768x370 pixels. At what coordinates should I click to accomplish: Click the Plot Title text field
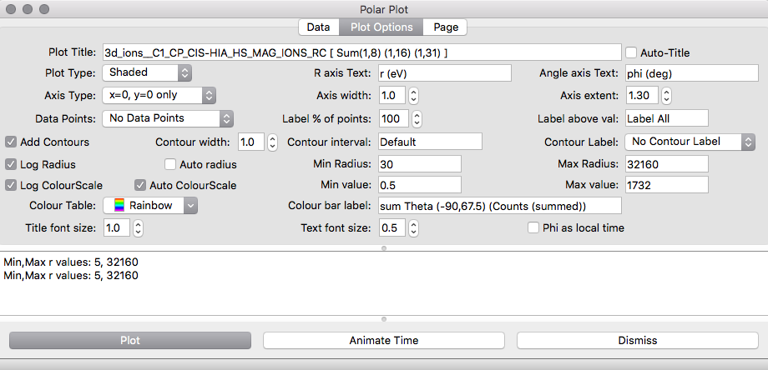(361, 52)
